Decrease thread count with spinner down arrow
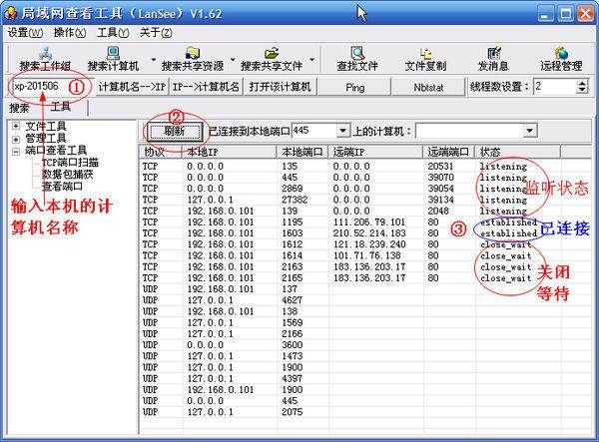The width and height of the screenshot is (599, 442). pos(582,91)
